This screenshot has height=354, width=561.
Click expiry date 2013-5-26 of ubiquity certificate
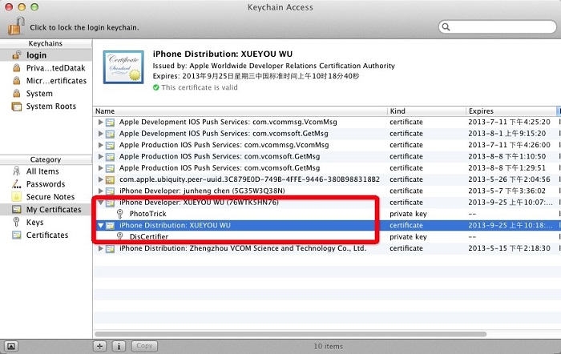[509, 179]
